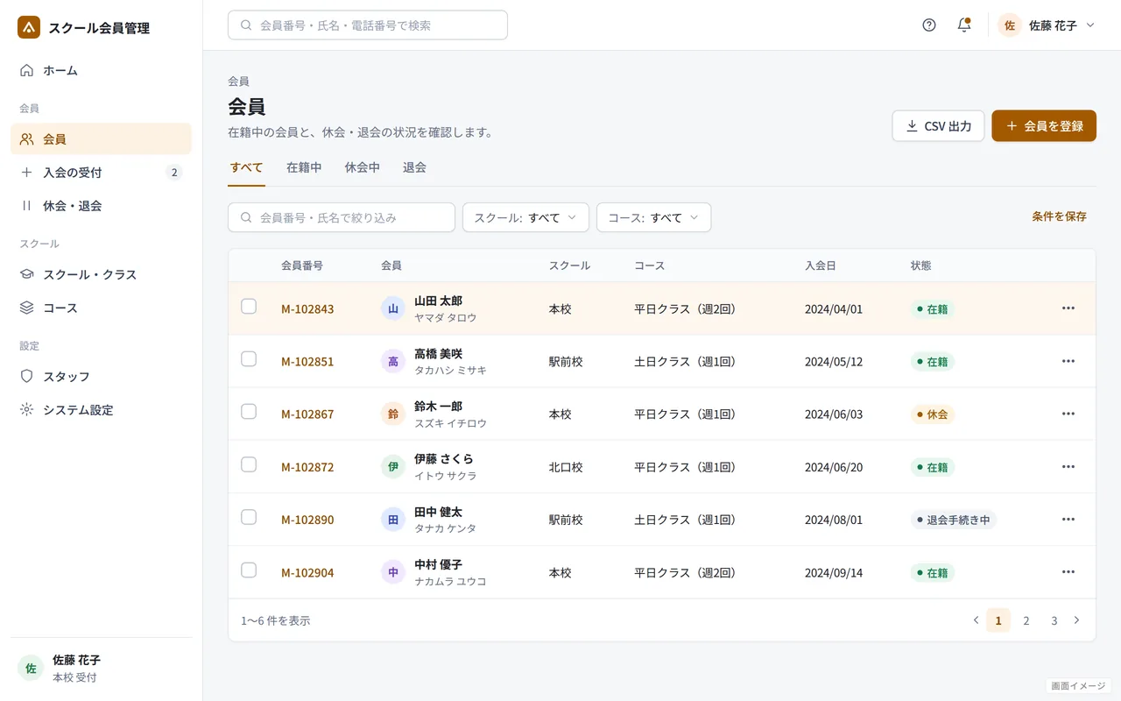Click the CSV 出力 button
Image resolution: width=1121 pixels, height=701 pixels.
[x=939, y=126]
